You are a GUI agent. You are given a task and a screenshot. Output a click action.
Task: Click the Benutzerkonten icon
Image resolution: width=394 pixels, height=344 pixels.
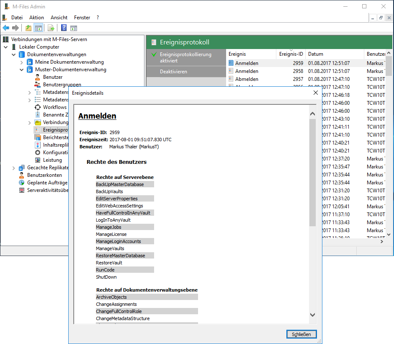click(x=22, y=175)
